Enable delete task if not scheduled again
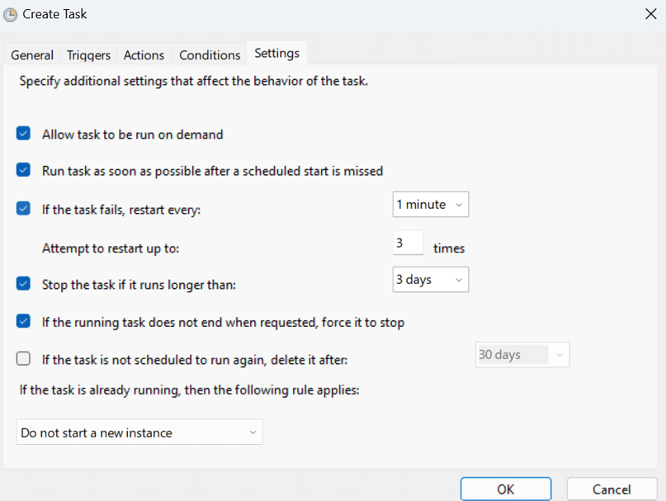Viewport: 666px width, 501px height. [x=23, y=359]
